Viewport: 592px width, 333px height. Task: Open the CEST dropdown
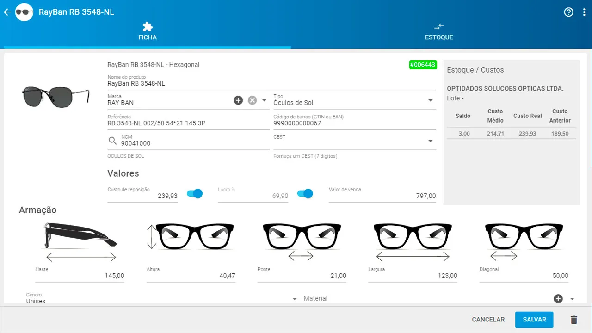[x=430, y=141]
